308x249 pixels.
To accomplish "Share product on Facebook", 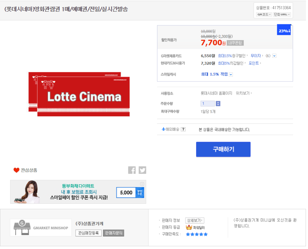I will click(x=132, y=170).
